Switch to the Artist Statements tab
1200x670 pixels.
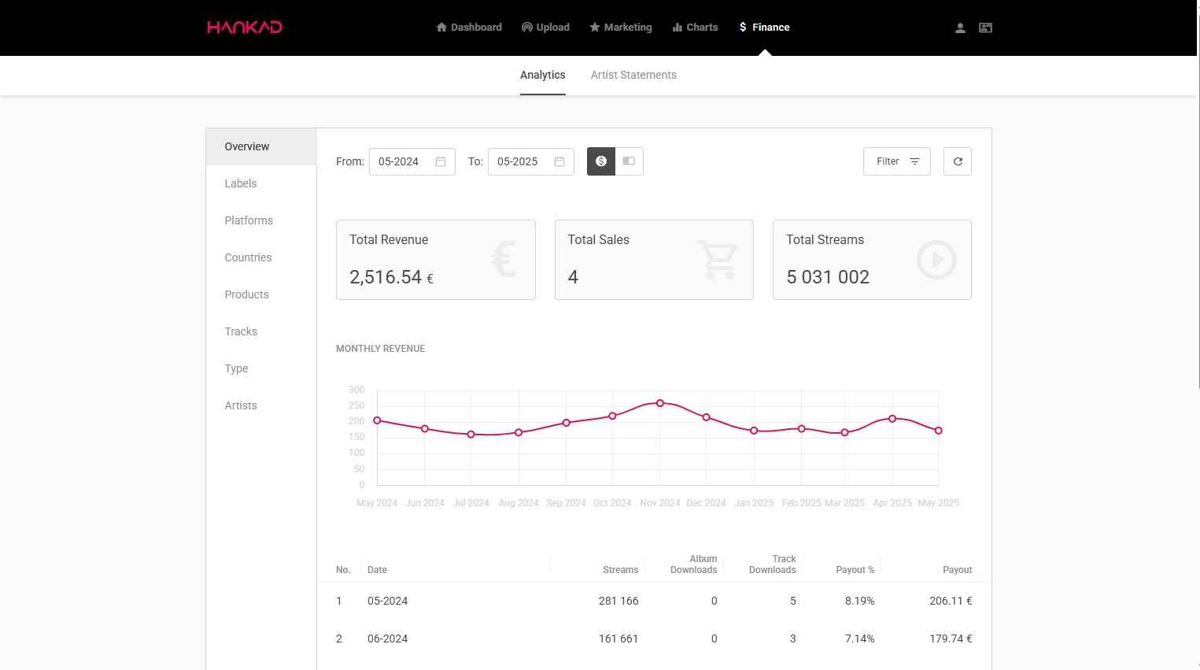pos(633,75)
